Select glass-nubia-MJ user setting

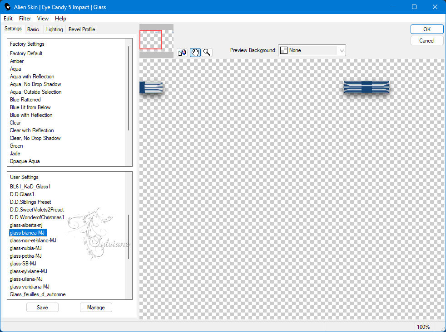25,248
